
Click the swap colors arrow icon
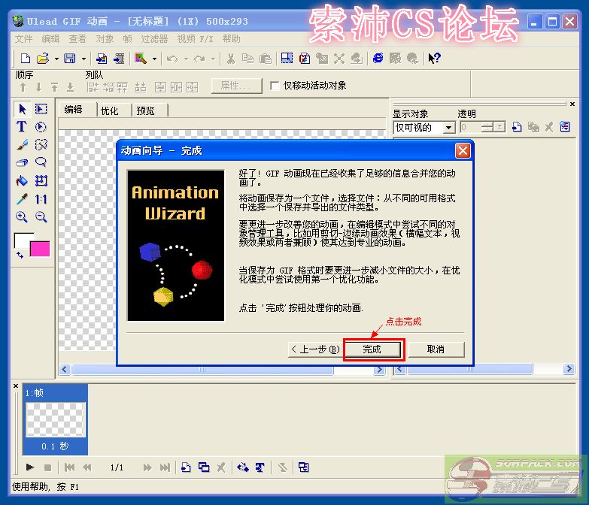coord(20,255)
